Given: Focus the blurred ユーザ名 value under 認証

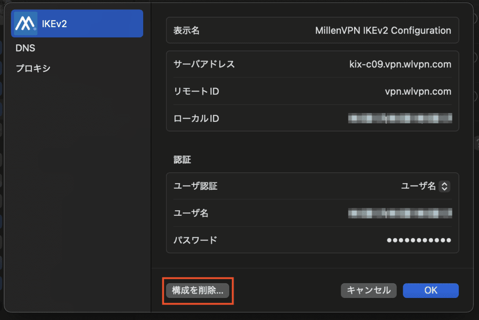Looking at the screenshot, I should pos(400,213).
